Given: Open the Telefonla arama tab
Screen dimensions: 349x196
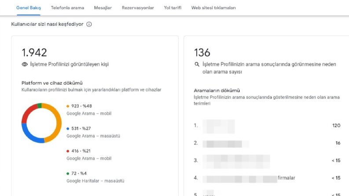Looking at the screenshot, I should tap(67, 8).
